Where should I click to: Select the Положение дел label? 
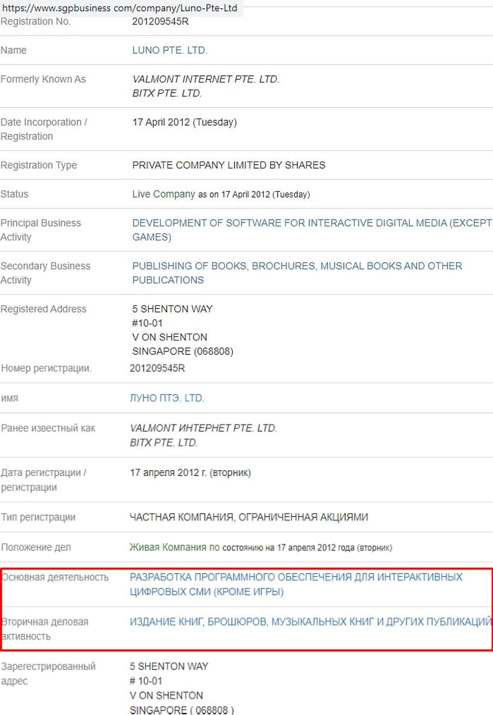pyautogui.click(x=36, y=547)
